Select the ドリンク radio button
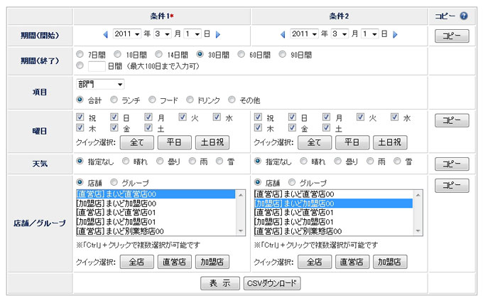This screenshot has width=483, height=301. click(190, 100)
